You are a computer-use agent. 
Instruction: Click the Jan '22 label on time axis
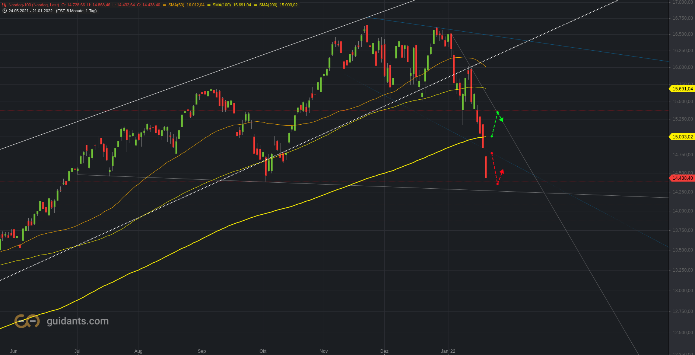(x=448, y=351)
